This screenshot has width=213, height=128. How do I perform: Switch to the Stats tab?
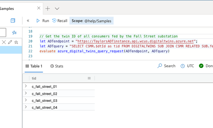(57, 66)
